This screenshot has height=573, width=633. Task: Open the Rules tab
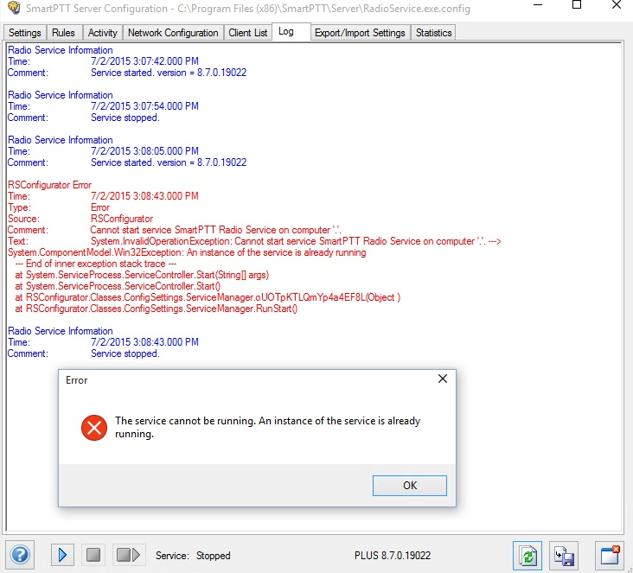point(63,33)
